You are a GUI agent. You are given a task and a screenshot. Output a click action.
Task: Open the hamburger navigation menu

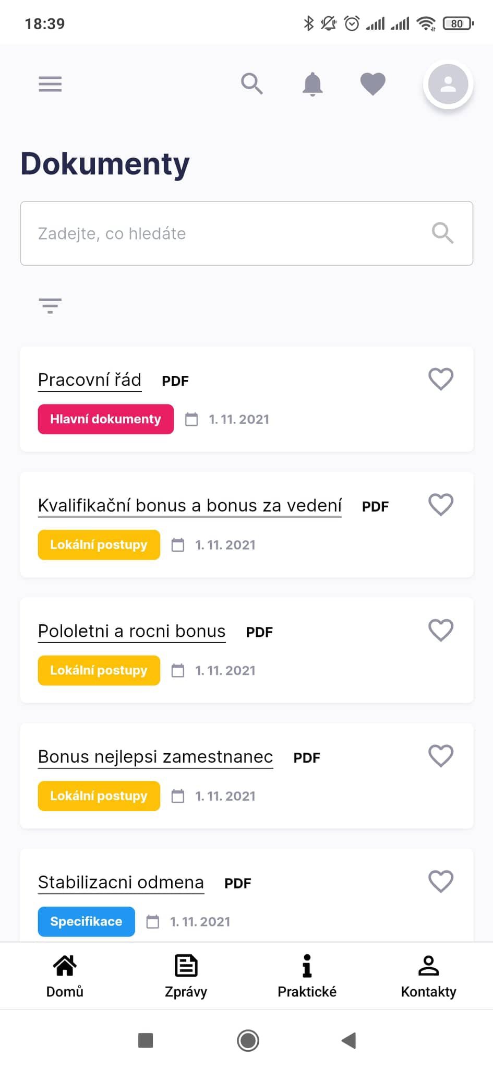pyautogui.click(x=50, y=84)
